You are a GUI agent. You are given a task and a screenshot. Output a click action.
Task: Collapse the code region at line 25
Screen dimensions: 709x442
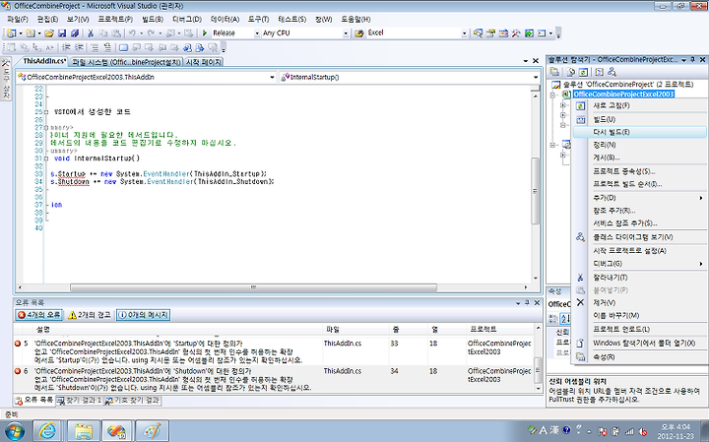tap(46, 112)
